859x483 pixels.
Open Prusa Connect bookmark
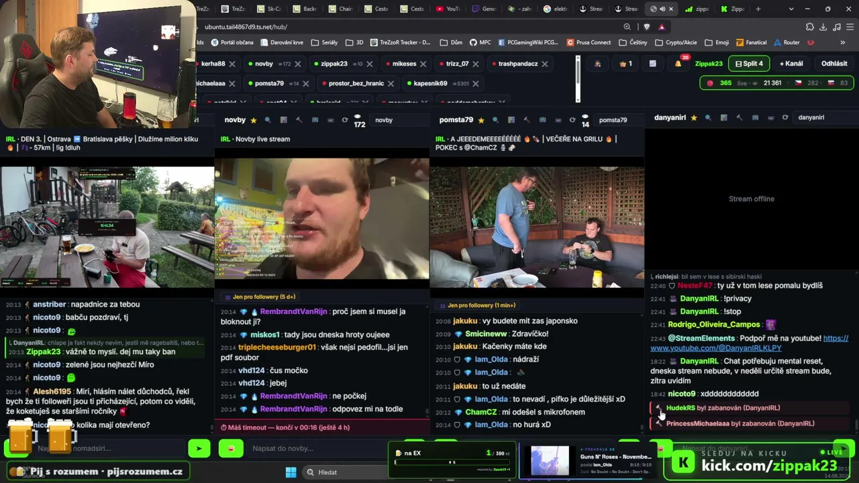[x=589, y=42]
